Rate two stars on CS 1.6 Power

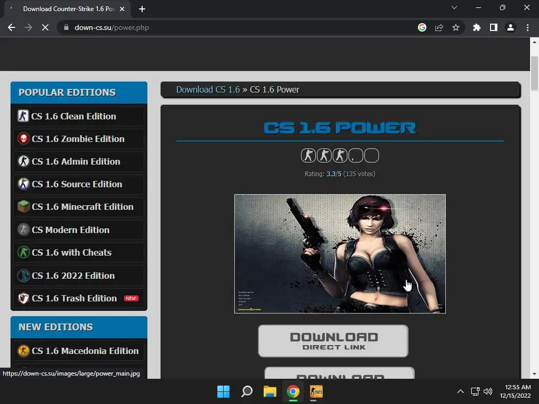tap(324, 156)
